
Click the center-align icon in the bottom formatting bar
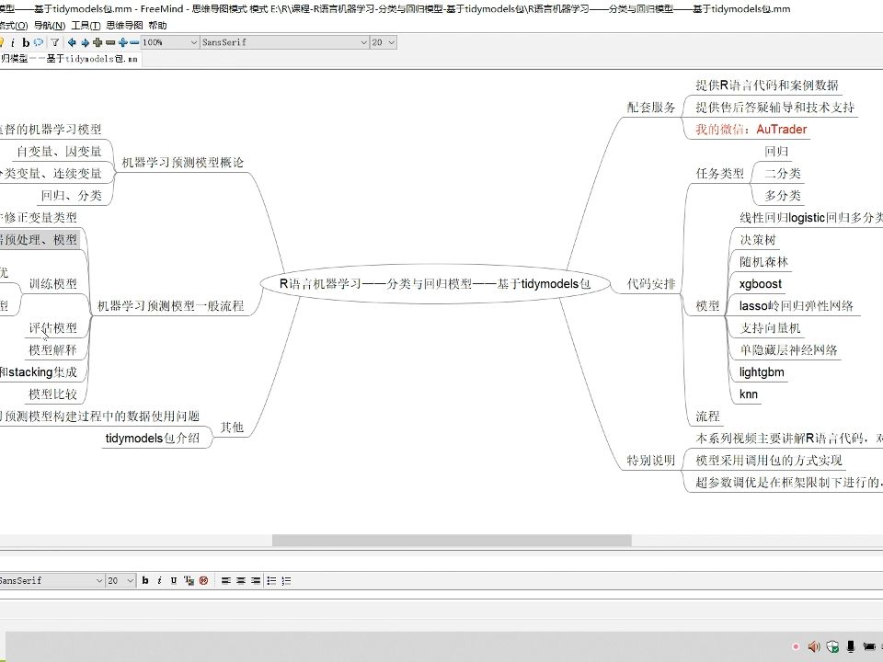tap(240, 580)
